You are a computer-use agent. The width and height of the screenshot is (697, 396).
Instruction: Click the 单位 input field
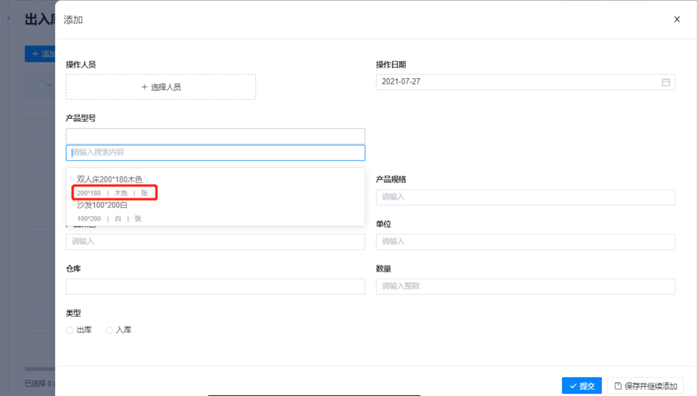525,242
